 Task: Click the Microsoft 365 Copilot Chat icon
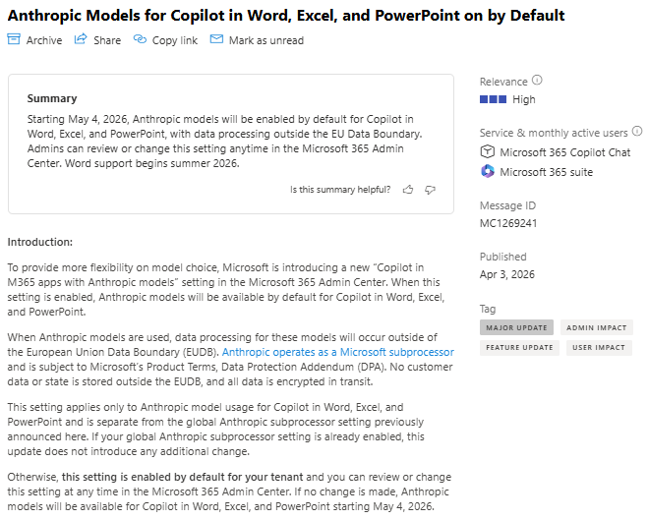point(487,152)
